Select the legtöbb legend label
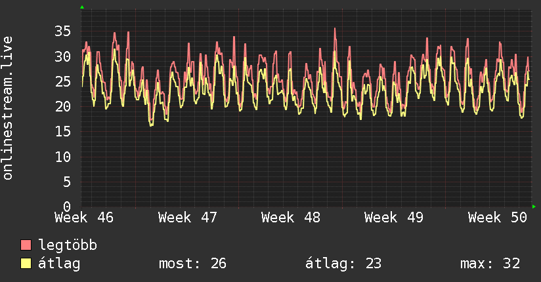The height and width of the screenshot is (282, 541). pos(68,245)
